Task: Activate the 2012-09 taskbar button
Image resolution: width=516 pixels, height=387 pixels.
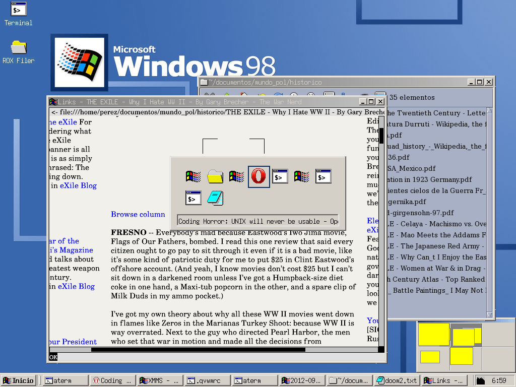Action: (x=302, y=380)
